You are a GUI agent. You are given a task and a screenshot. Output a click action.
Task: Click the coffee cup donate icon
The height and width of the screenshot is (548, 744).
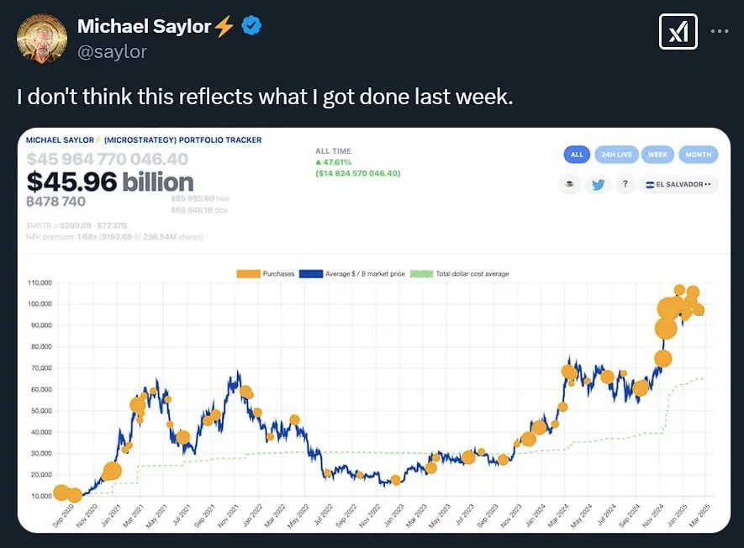tap(570, 185)
